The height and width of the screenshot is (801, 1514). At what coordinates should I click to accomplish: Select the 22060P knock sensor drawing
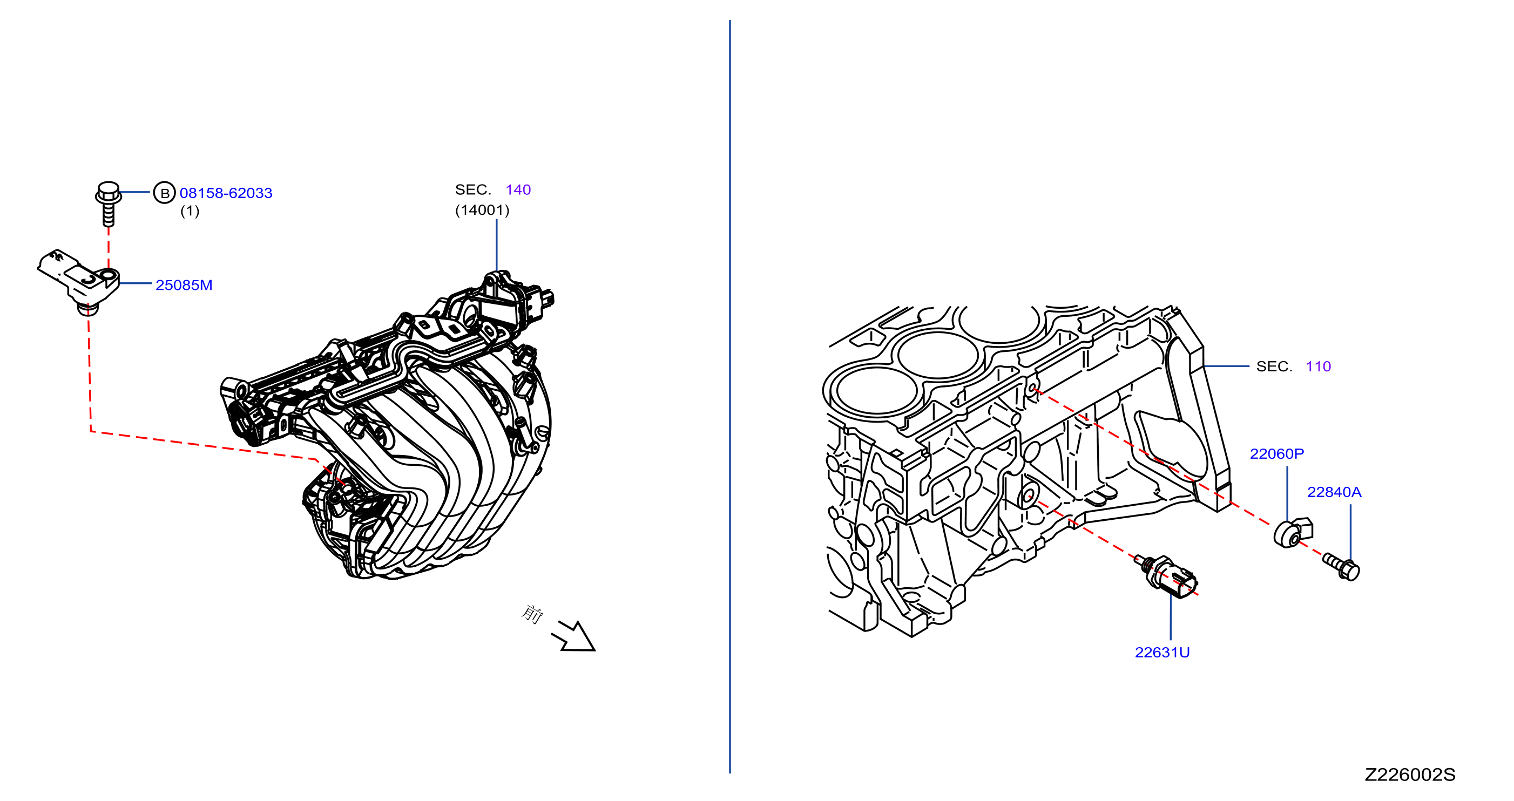pos(1293,532)
